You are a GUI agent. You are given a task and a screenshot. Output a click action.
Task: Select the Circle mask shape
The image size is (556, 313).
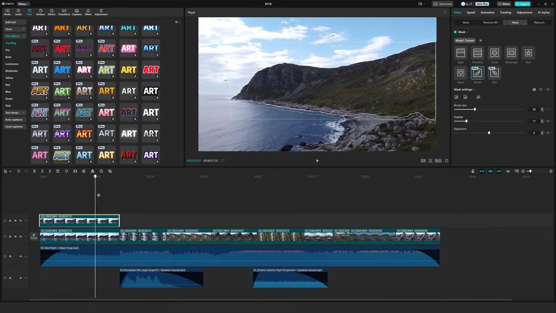click(x=494, y=53)
